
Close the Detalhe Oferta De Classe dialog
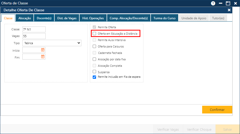click(229, 10)
